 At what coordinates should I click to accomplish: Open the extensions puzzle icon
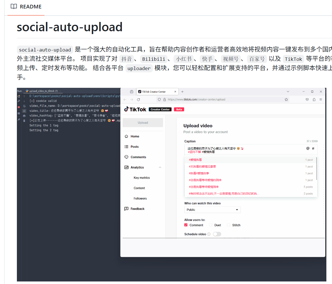coord(314,100)
